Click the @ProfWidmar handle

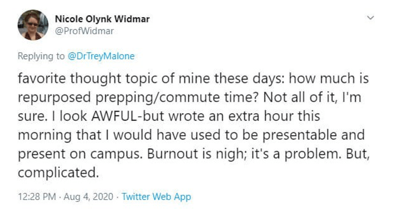click(85, 31)
